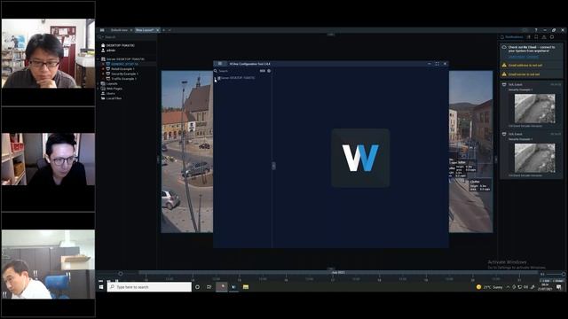Expand the Web Pages tree node
The width and height of the screenshot is (568, 319).
(x=99, y=89)
